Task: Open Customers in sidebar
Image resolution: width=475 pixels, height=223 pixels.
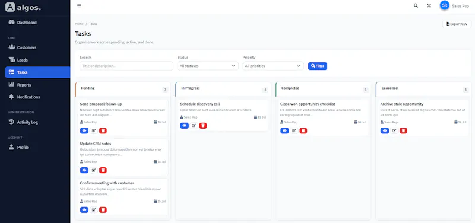Action: (37, 47)
